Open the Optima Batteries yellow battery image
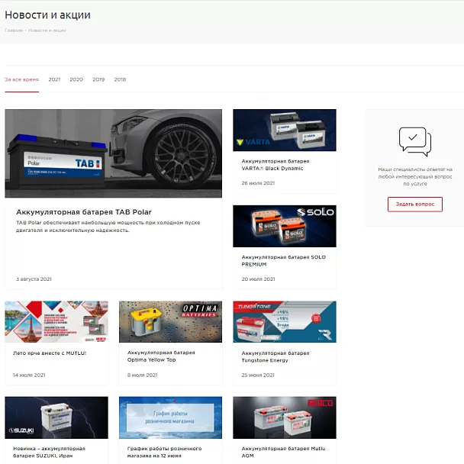Viewport: 464px width, 464px height. (x=170, y=321)
